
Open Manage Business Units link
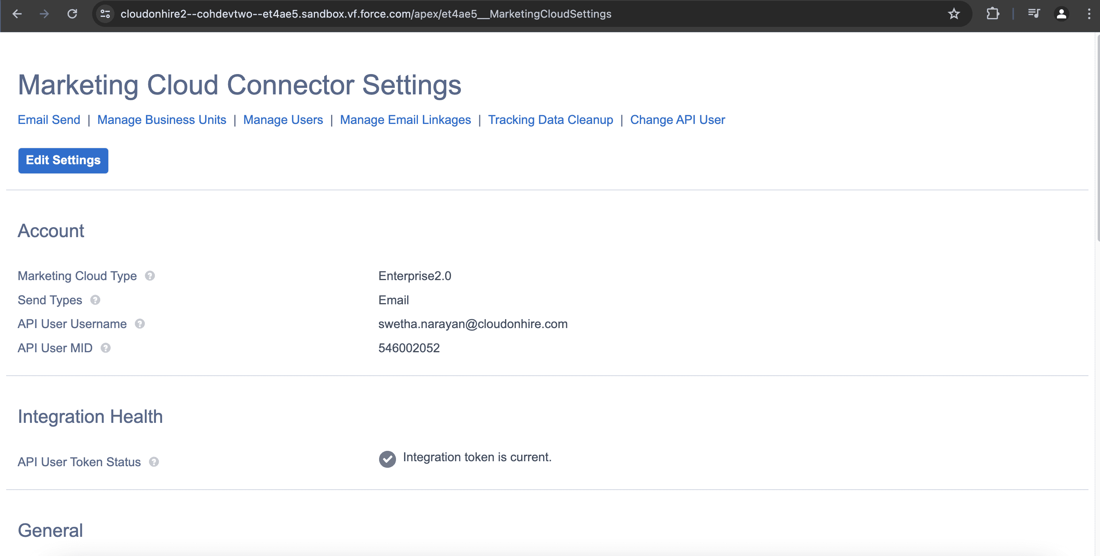tap(162, 120)
